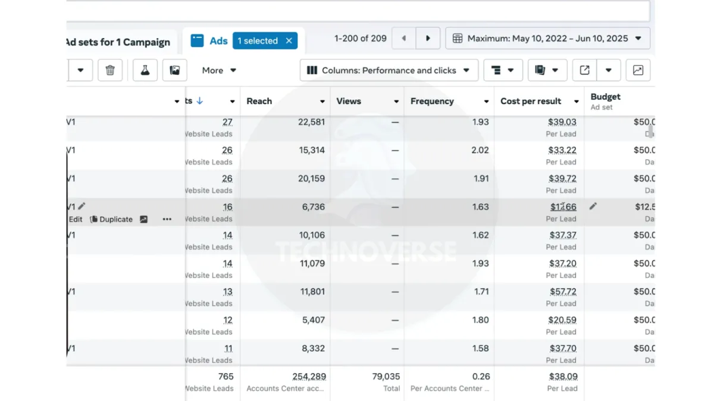This screenshot has height=401, width=714.
Task: Clear the 1 selected filter
Action: [x=289, y=40]
